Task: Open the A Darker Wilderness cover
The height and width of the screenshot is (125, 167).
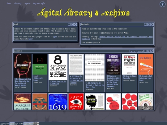Action: tap(145, 102)
